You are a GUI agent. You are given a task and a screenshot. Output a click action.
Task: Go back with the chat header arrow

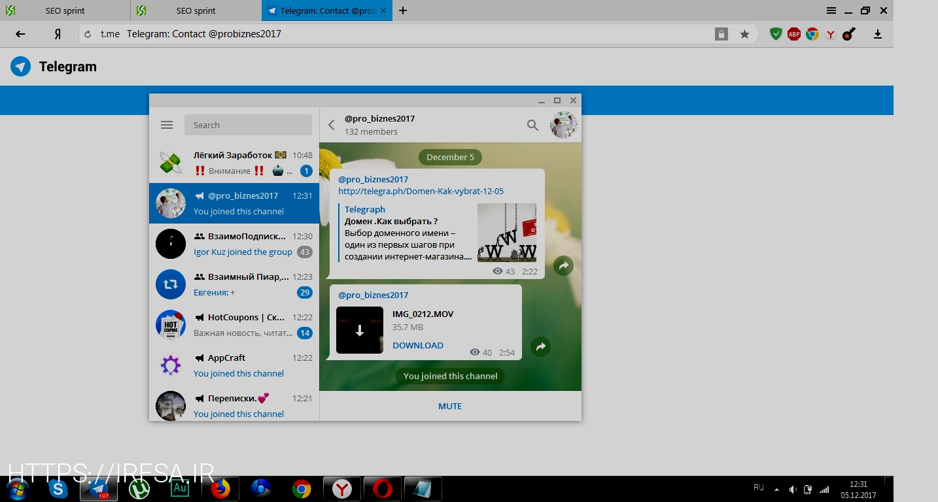click(x=332, y=125)
